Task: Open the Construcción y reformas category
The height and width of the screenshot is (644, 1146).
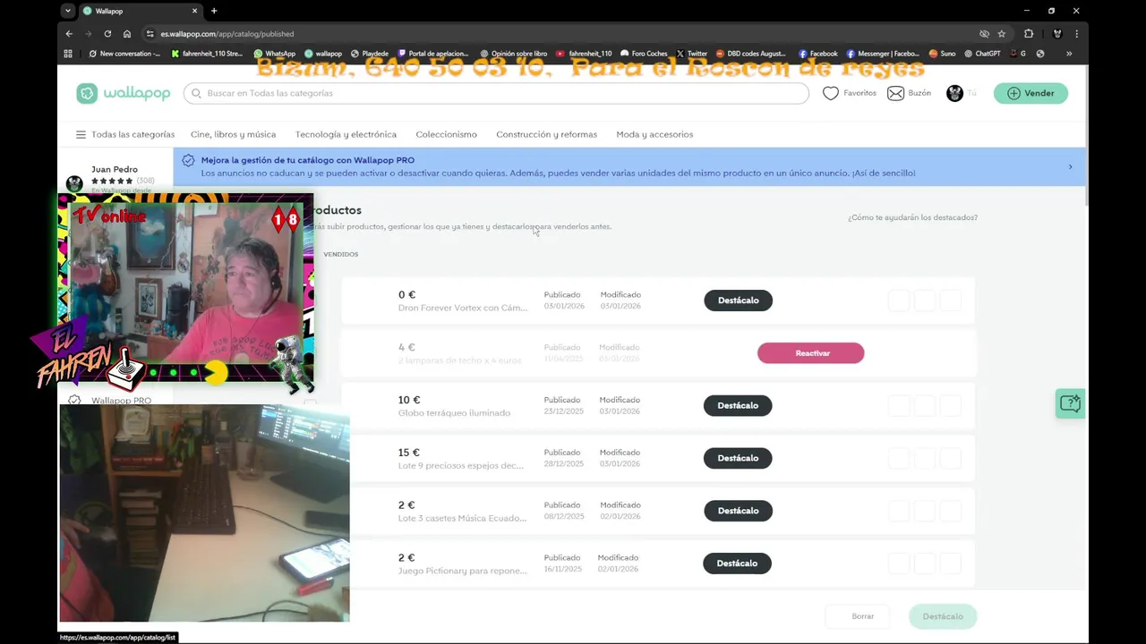Action: (x=546, y=134)
